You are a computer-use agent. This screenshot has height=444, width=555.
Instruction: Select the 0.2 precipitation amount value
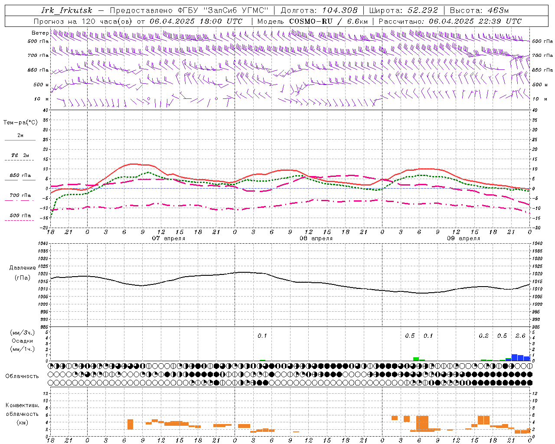(483, 336)
